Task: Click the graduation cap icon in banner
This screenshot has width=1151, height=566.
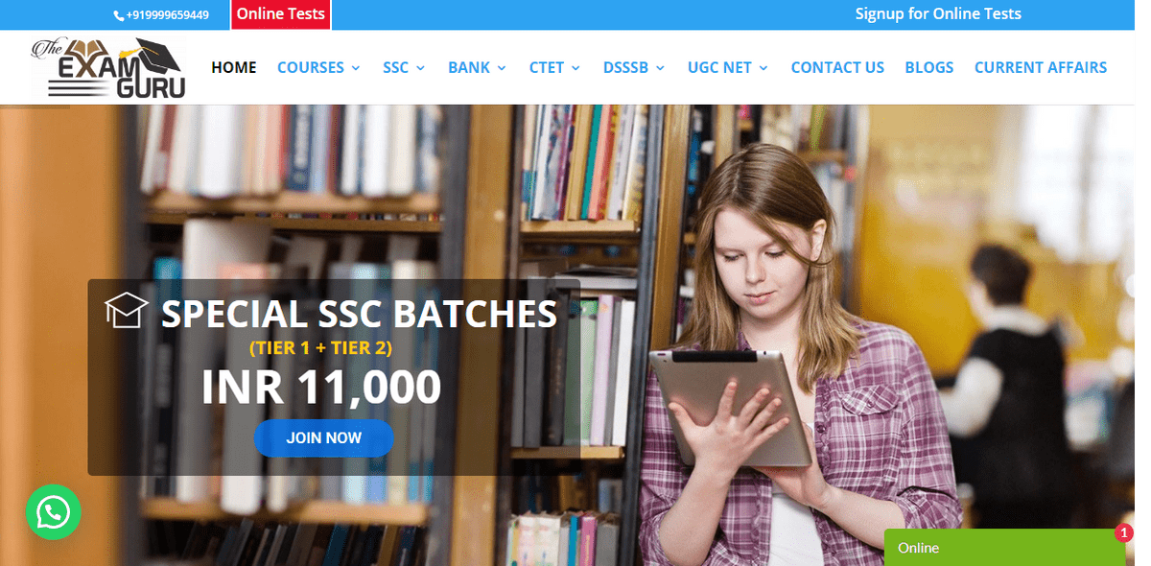Action: (x=127, y=310)
